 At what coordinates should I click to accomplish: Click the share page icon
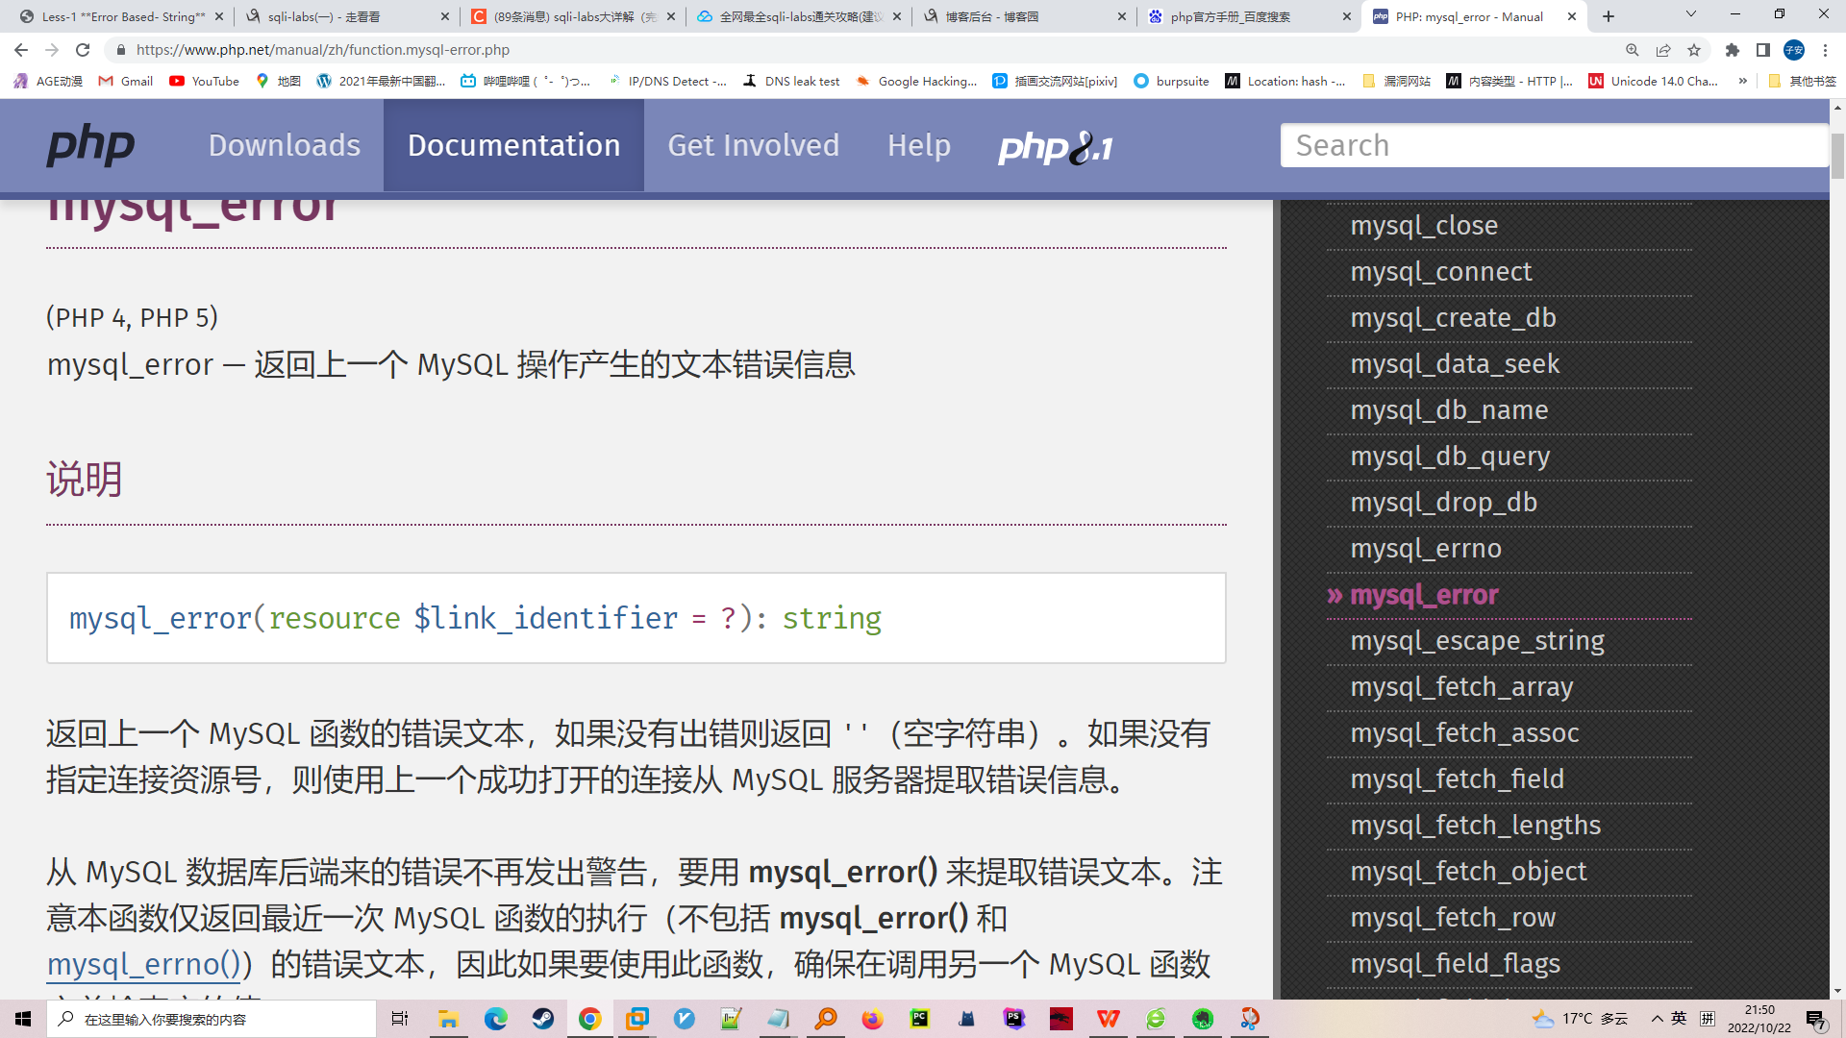(1663, 50)
